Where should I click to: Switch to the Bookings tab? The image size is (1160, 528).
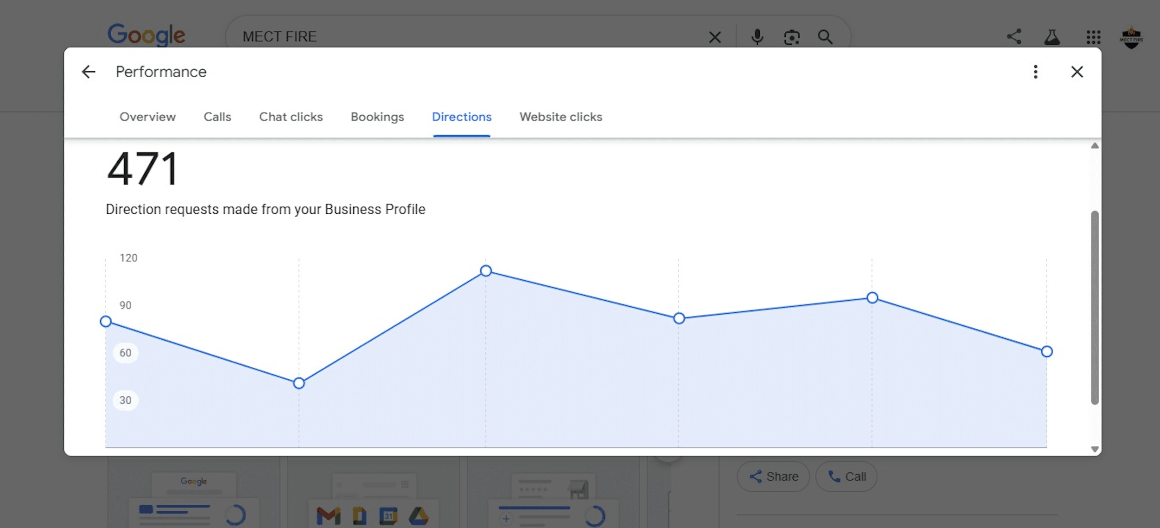point(377,117)
